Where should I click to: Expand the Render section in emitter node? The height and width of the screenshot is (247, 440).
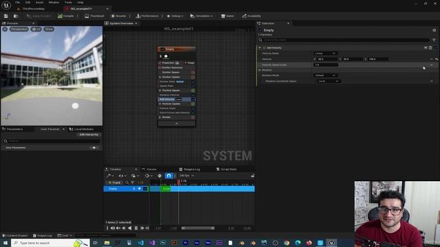coord(160,117)
